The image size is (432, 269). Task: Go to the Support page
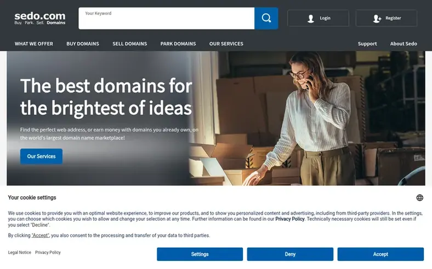pos(367,44)
